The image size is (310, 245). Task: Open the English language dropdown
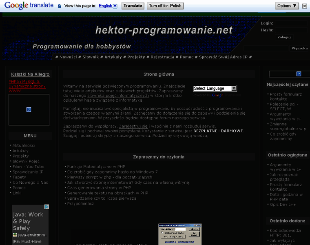108,6
